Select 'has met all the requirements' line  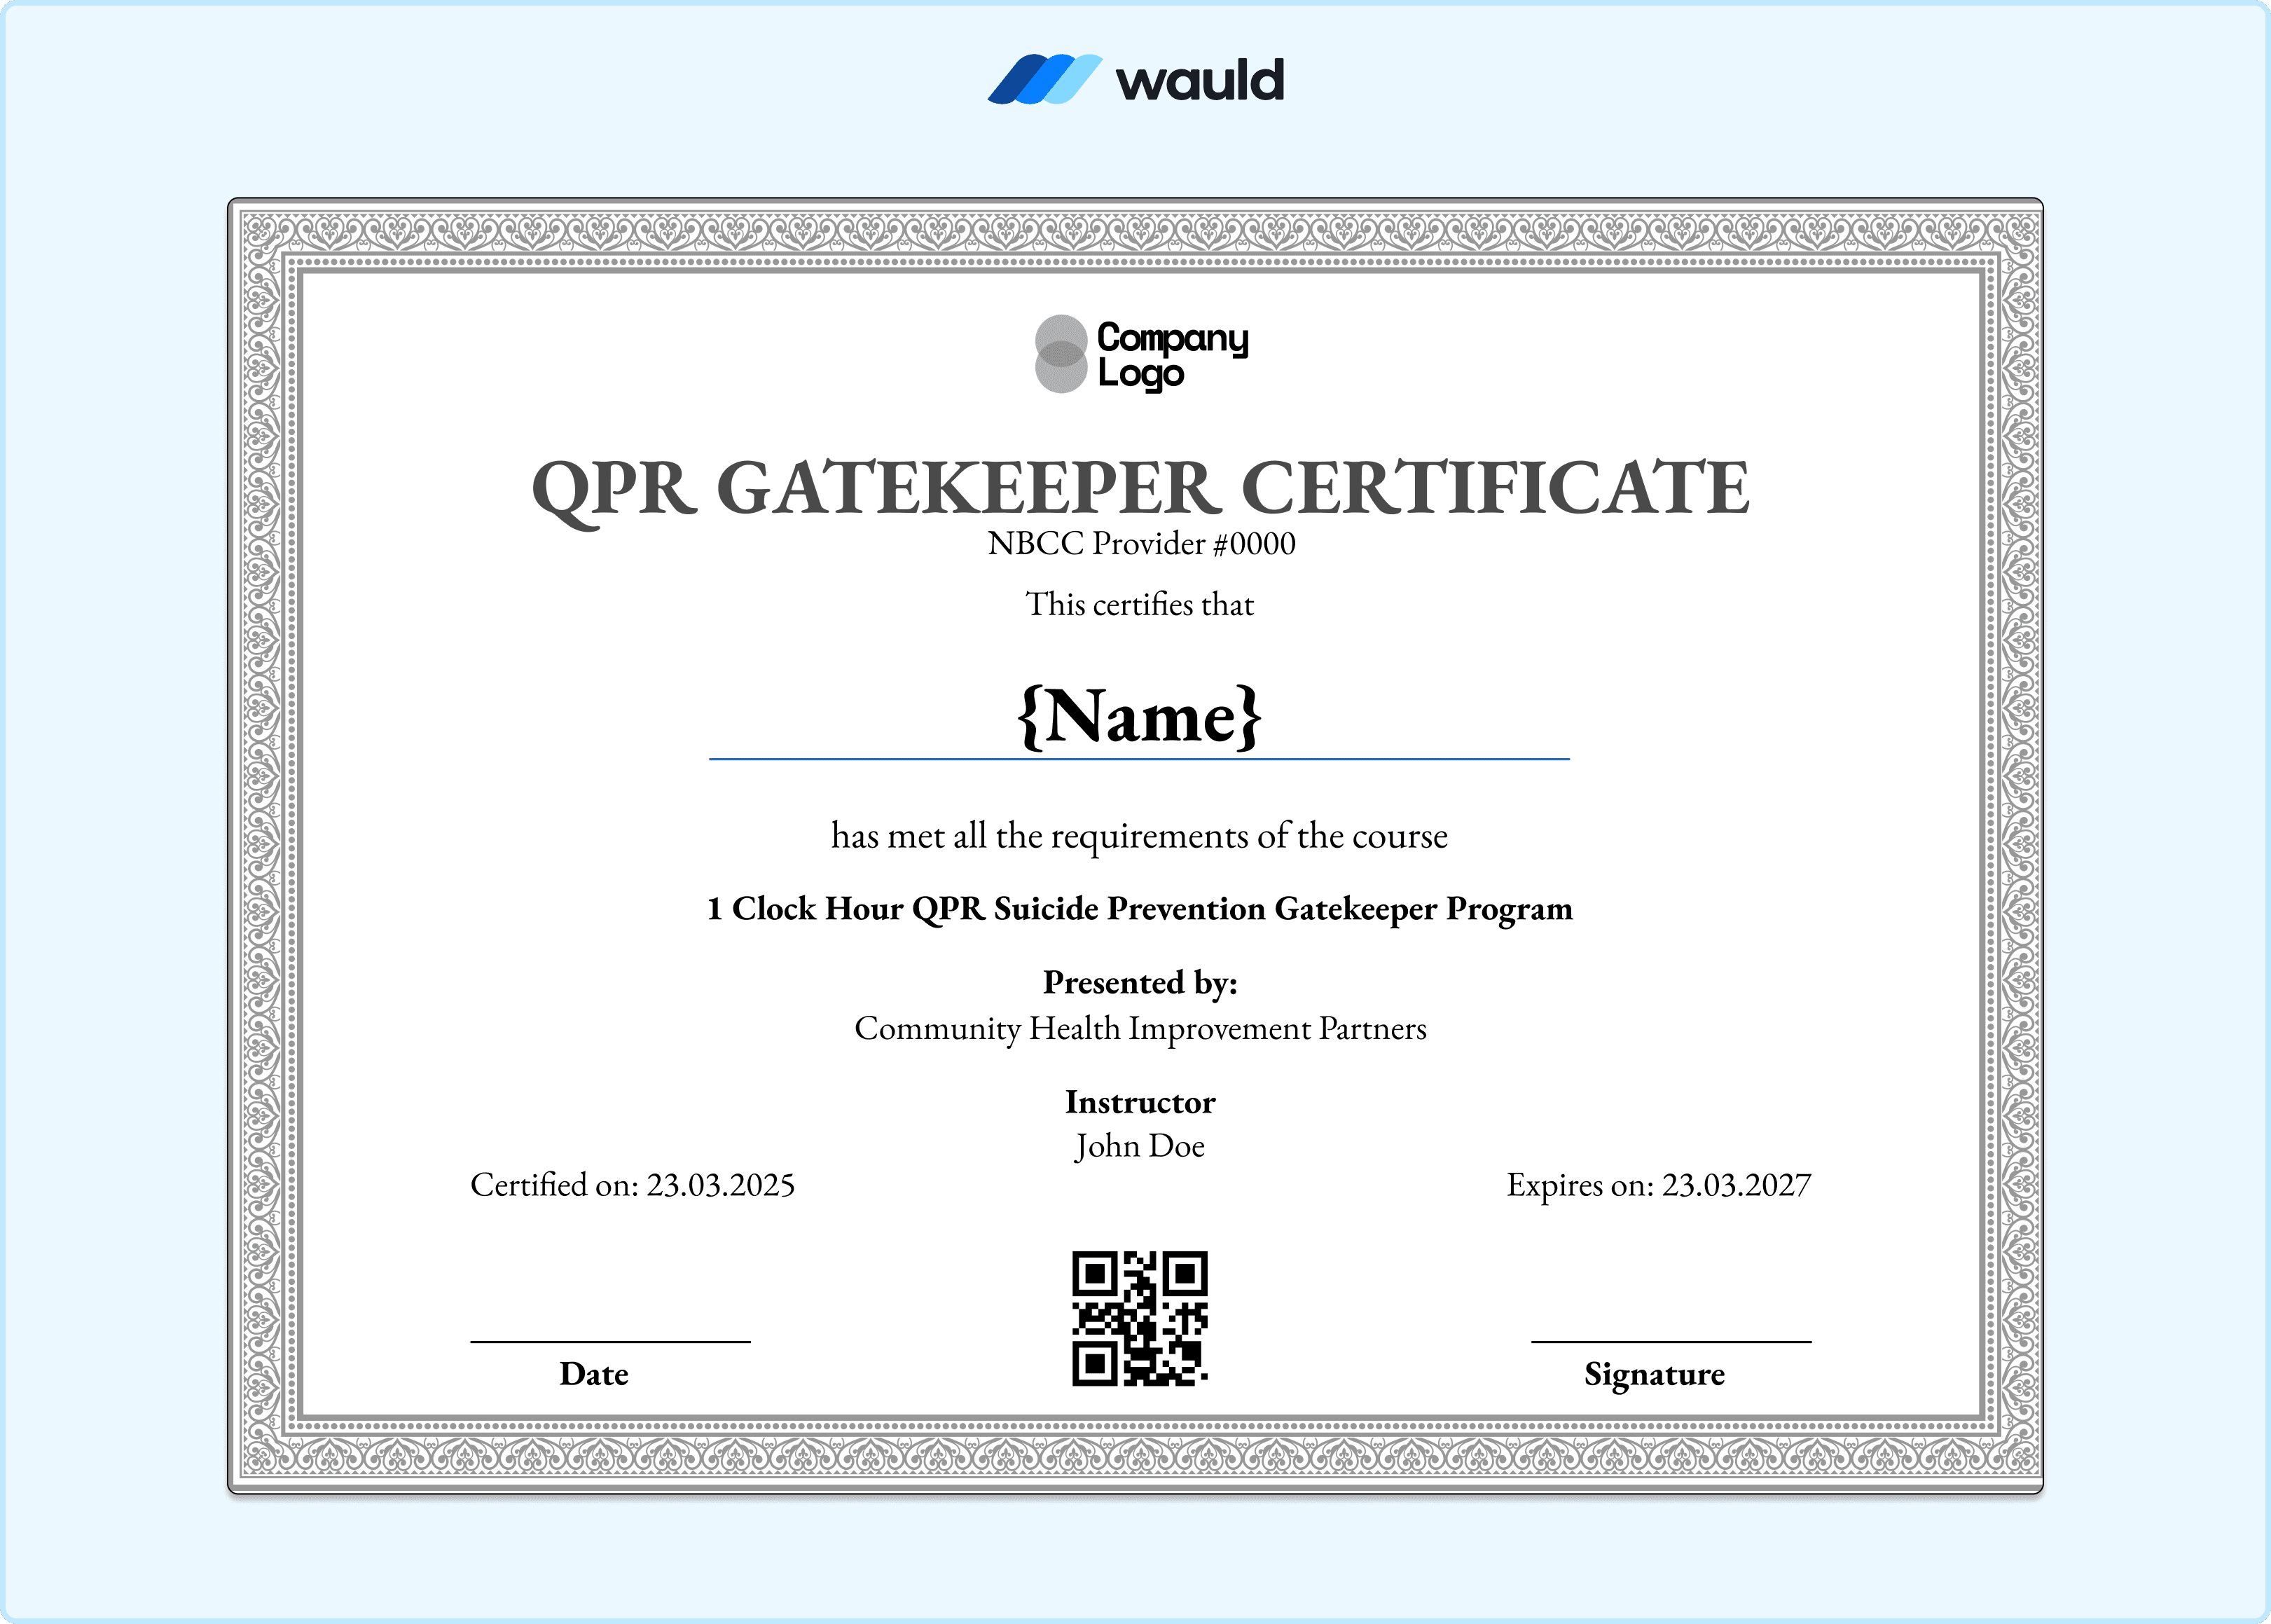pos(1140,836)
